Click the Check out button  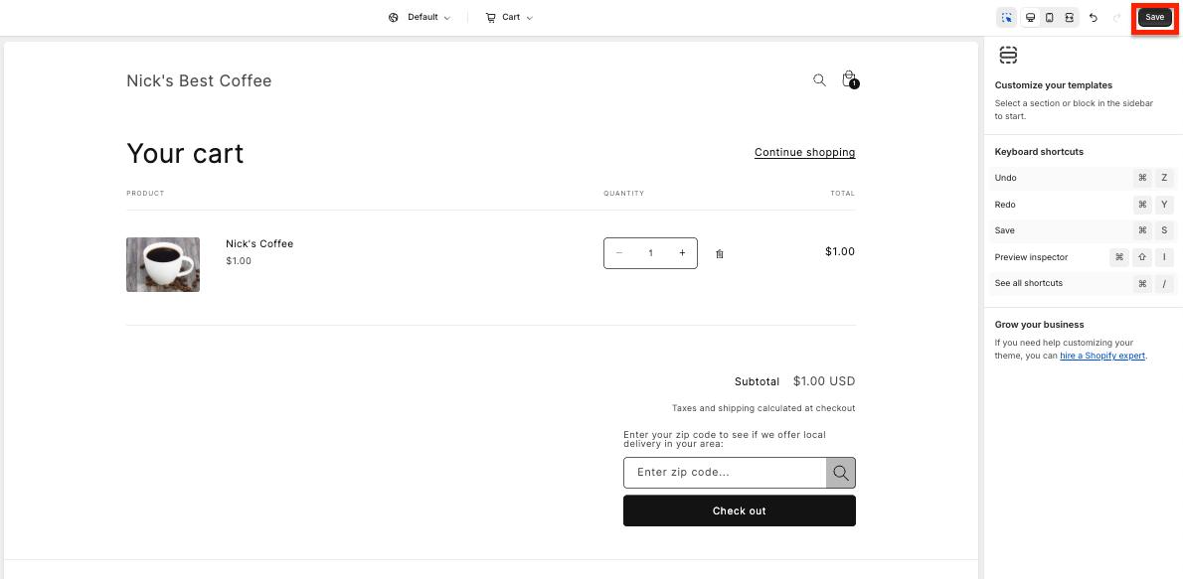(740, 511)
